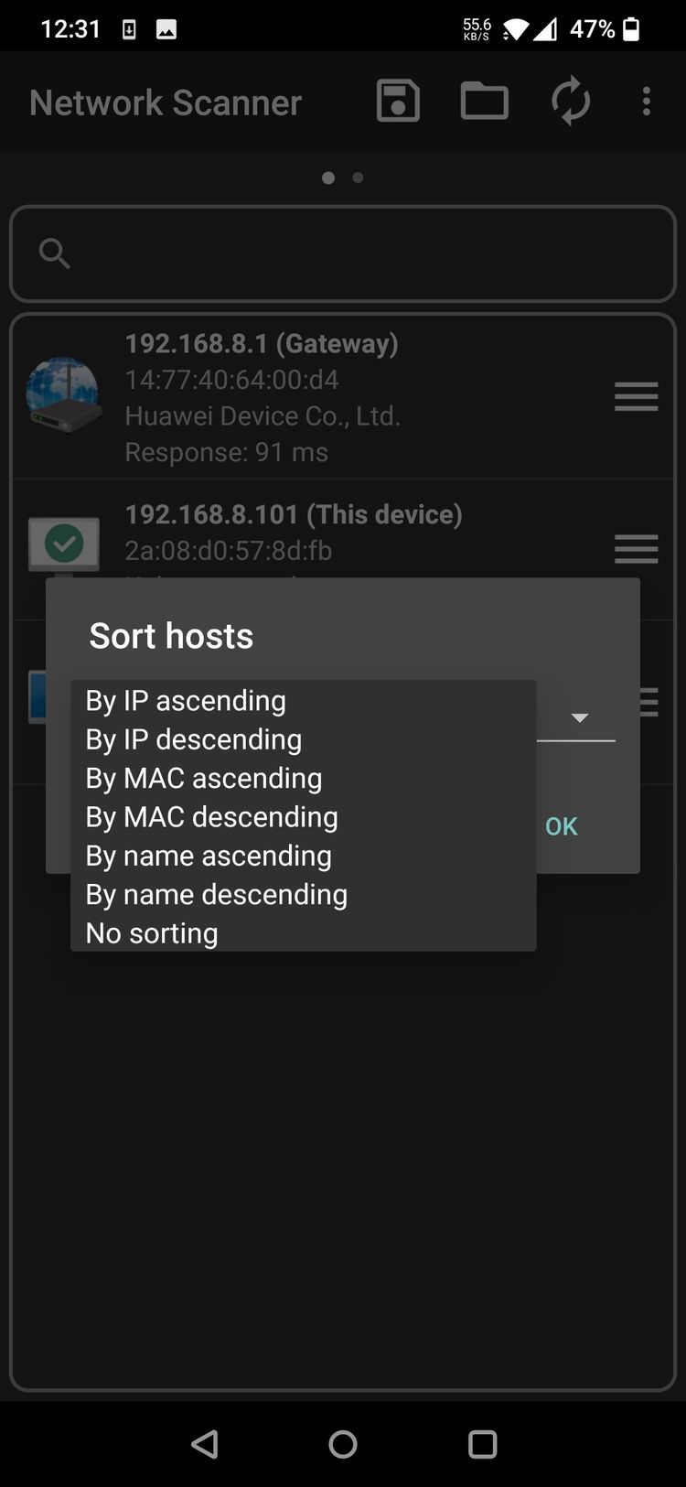
Task: Choose By MAC descending sort
Action: coord(304,816)
